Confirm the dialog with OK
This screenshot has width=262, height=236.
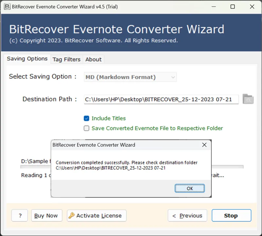point(190,188)
